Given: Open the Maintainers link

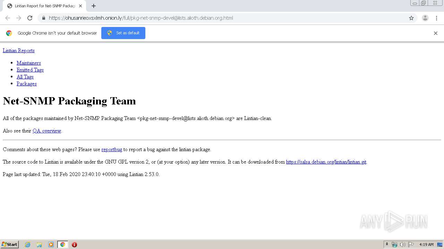Looking at the screenshot, I should pyautogui.click(x=29, y=63).
